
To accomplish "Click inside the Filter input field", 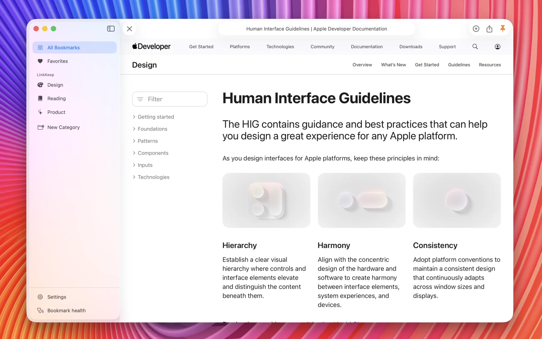I will (x=170, y=99).
